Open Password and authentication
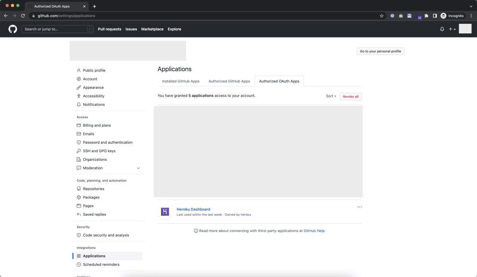 pos(107,142)
